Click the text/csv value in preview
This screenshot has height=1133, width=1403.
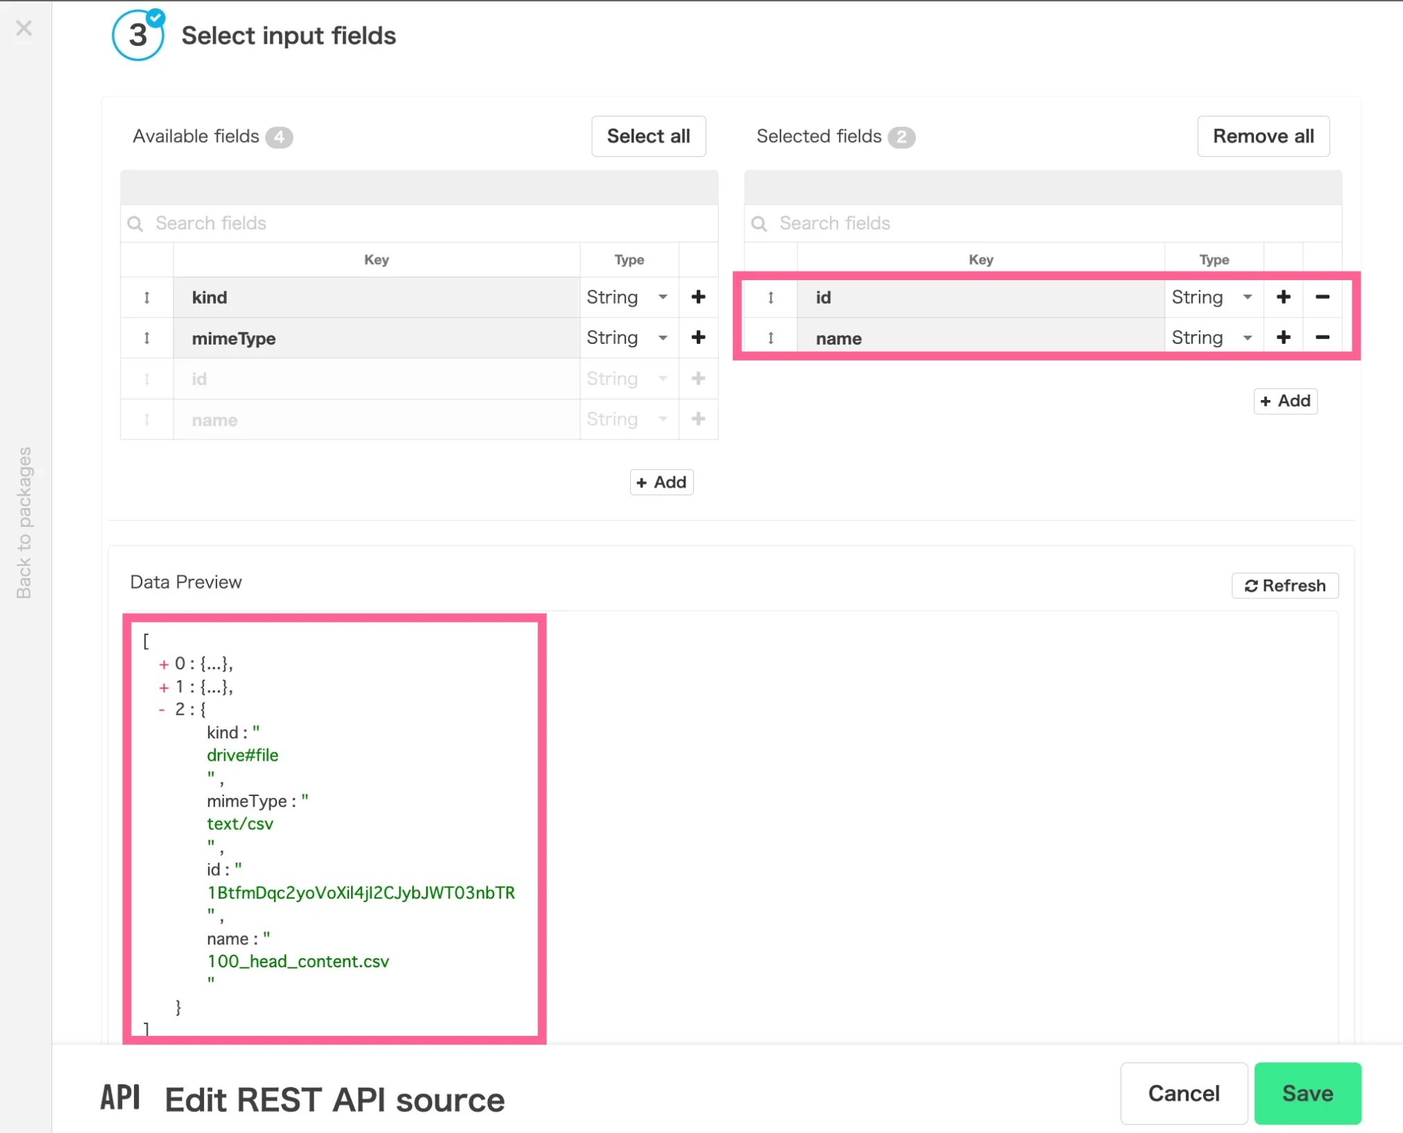coord(239,824)
